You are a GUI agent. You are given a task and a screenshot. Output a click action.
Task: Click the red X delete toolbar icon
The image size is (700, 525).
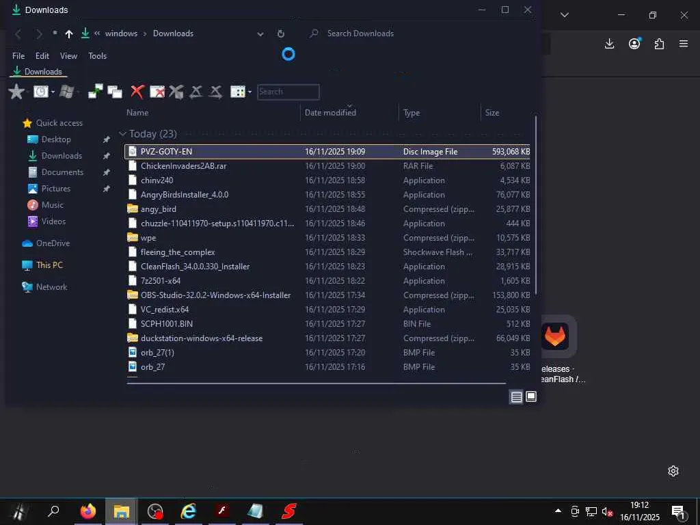pos(137,92)
